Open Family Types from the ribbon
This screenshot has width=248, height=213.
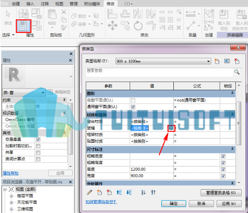pos(23,26)
